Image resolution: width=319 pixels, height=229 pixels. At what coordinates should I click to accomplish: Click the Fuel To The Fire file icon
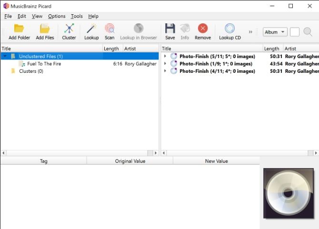22,64
